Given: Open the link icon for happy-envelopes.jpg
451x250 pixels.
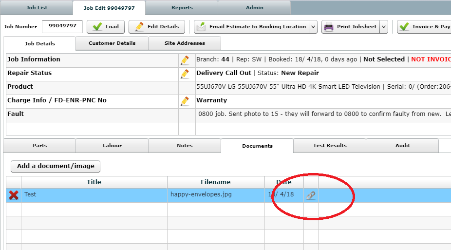Looking at the screenshot, I should (311, 195).
